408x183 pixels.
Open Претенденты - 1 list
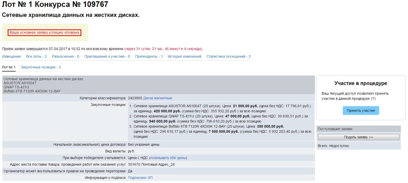point(149,56)
